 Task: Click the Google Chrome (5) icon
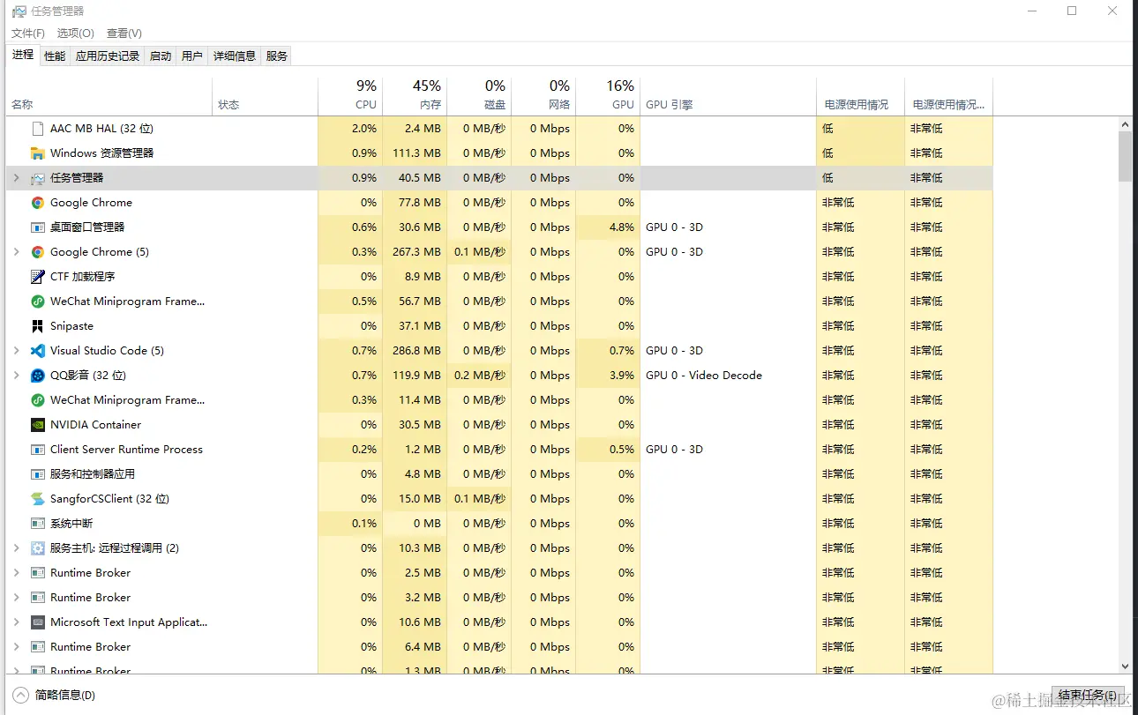tap(38, 252)
